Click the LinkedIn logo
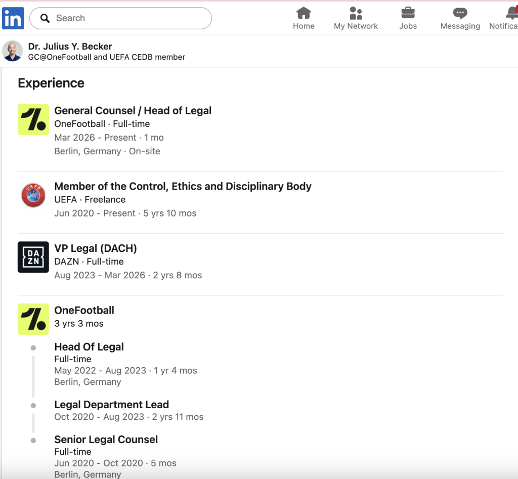This screenshot has width=518, height=479. pos(13,18)
